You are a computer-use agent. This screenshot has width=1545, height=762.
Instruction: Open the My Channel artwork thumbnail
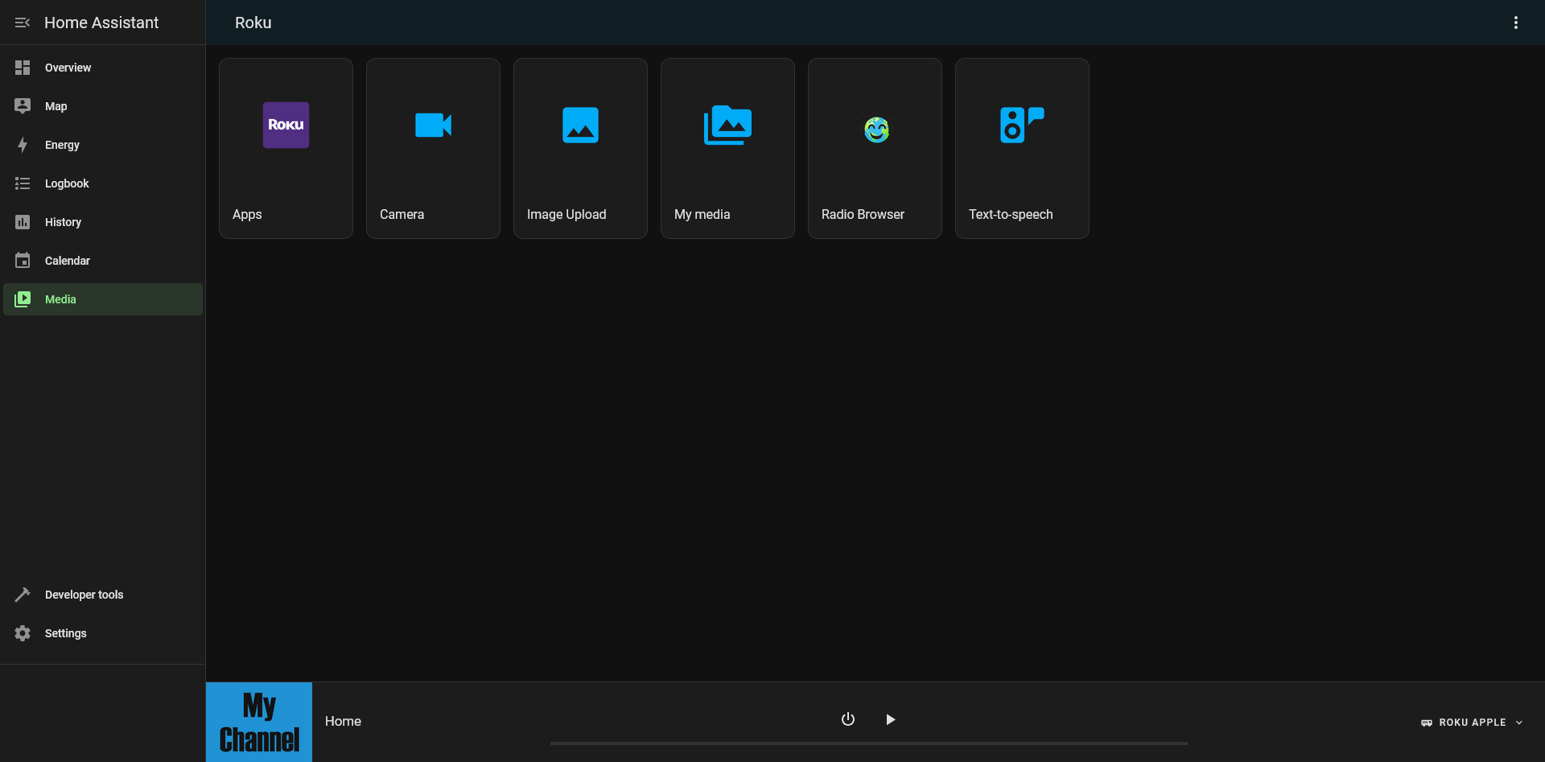pyautogui.click(x=259, y=722)
